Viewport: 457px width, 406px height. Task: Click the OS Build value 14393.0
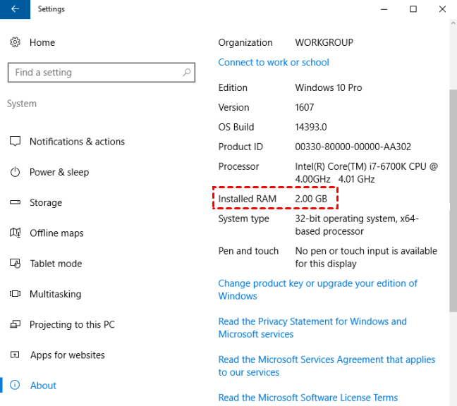[311, 127]
